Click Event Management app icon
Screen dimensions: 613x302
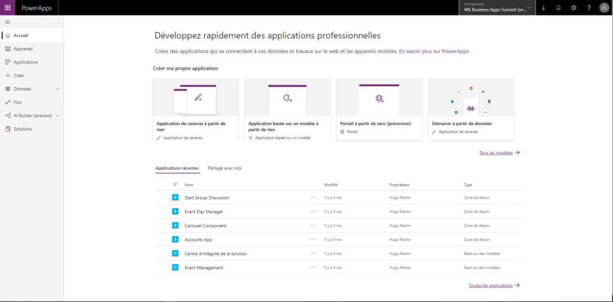tap(175, 268)
